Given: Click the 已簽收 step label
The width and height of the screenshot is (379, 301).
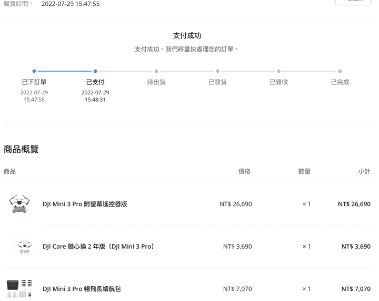Looking at the screenshot, I should pyautogui.click(x=279, y=82).
